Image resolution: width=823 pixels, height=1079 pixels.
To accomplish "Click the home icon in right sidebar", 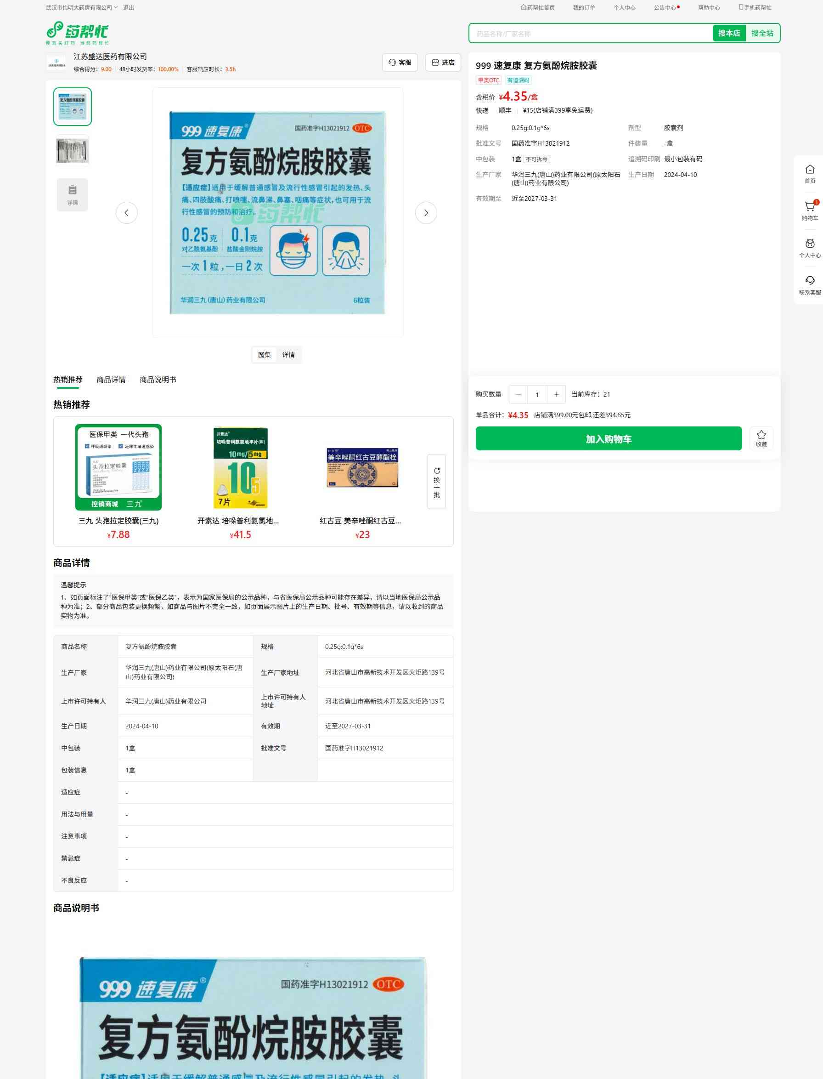I will click(809, 173).
